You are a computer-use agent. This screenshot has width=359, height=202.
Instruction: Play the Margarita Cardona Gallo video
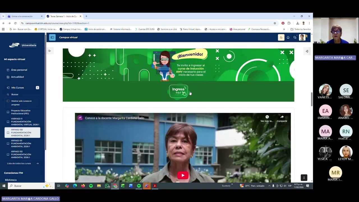tap(183, 175)
